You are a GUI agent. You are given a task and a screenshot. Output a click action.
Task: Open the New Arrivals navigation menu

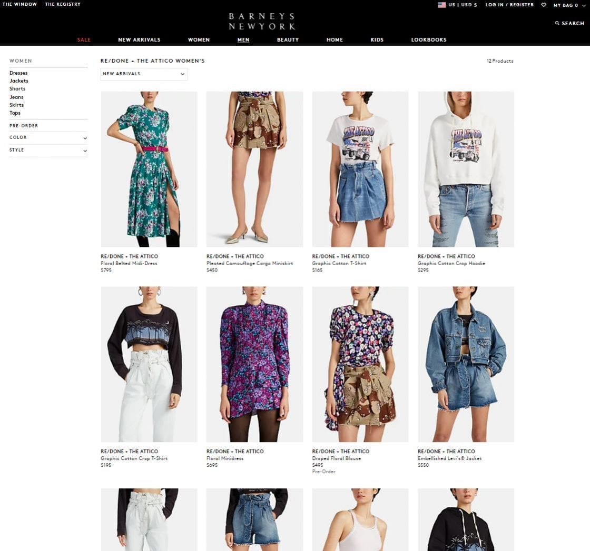click(139, 39)
